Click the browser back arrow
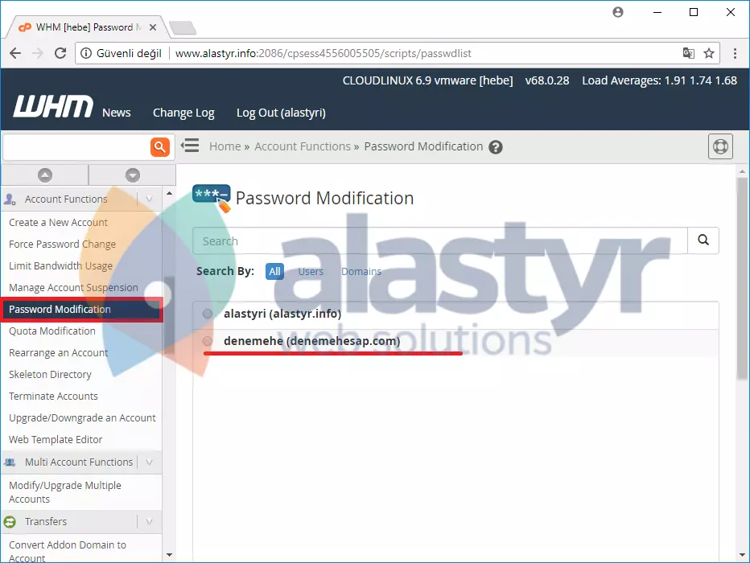This screenshot has width=750, height=563. [x=15, y=53]
